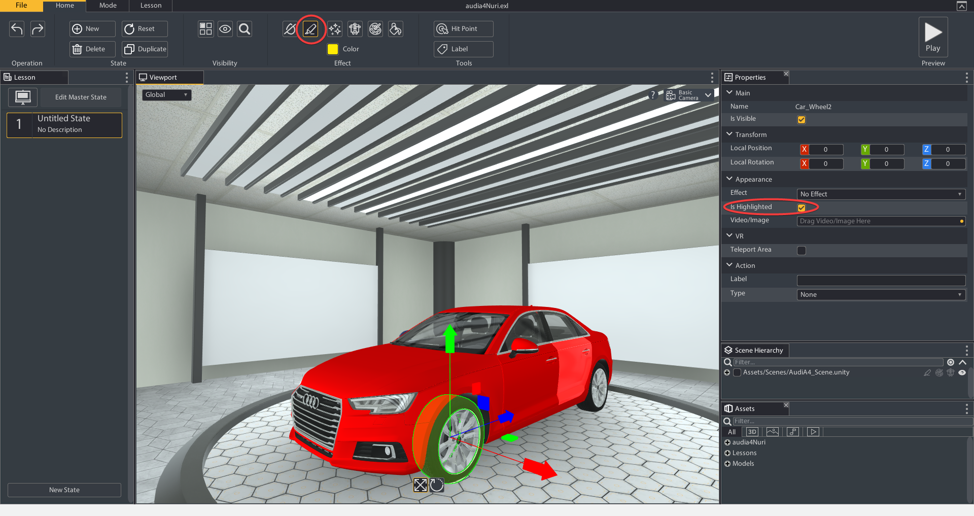Switch to the Lesson ribbon tab
This screenshot has height=516, width=974.
151,6
